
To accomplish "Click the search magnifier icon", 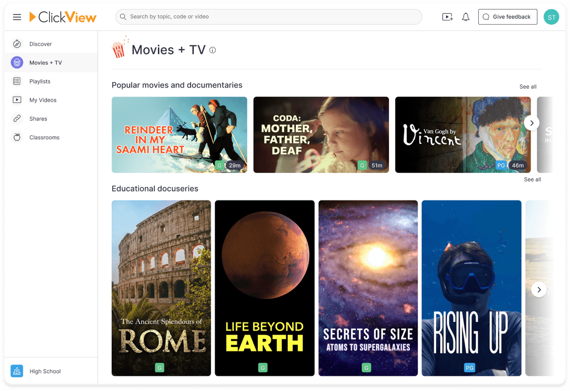I will click(x=123, y=17).
